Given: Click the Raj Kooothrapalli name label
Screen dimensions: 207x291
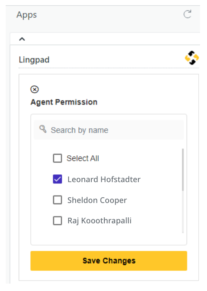Looking at the screenshot, I should point(100,221).
